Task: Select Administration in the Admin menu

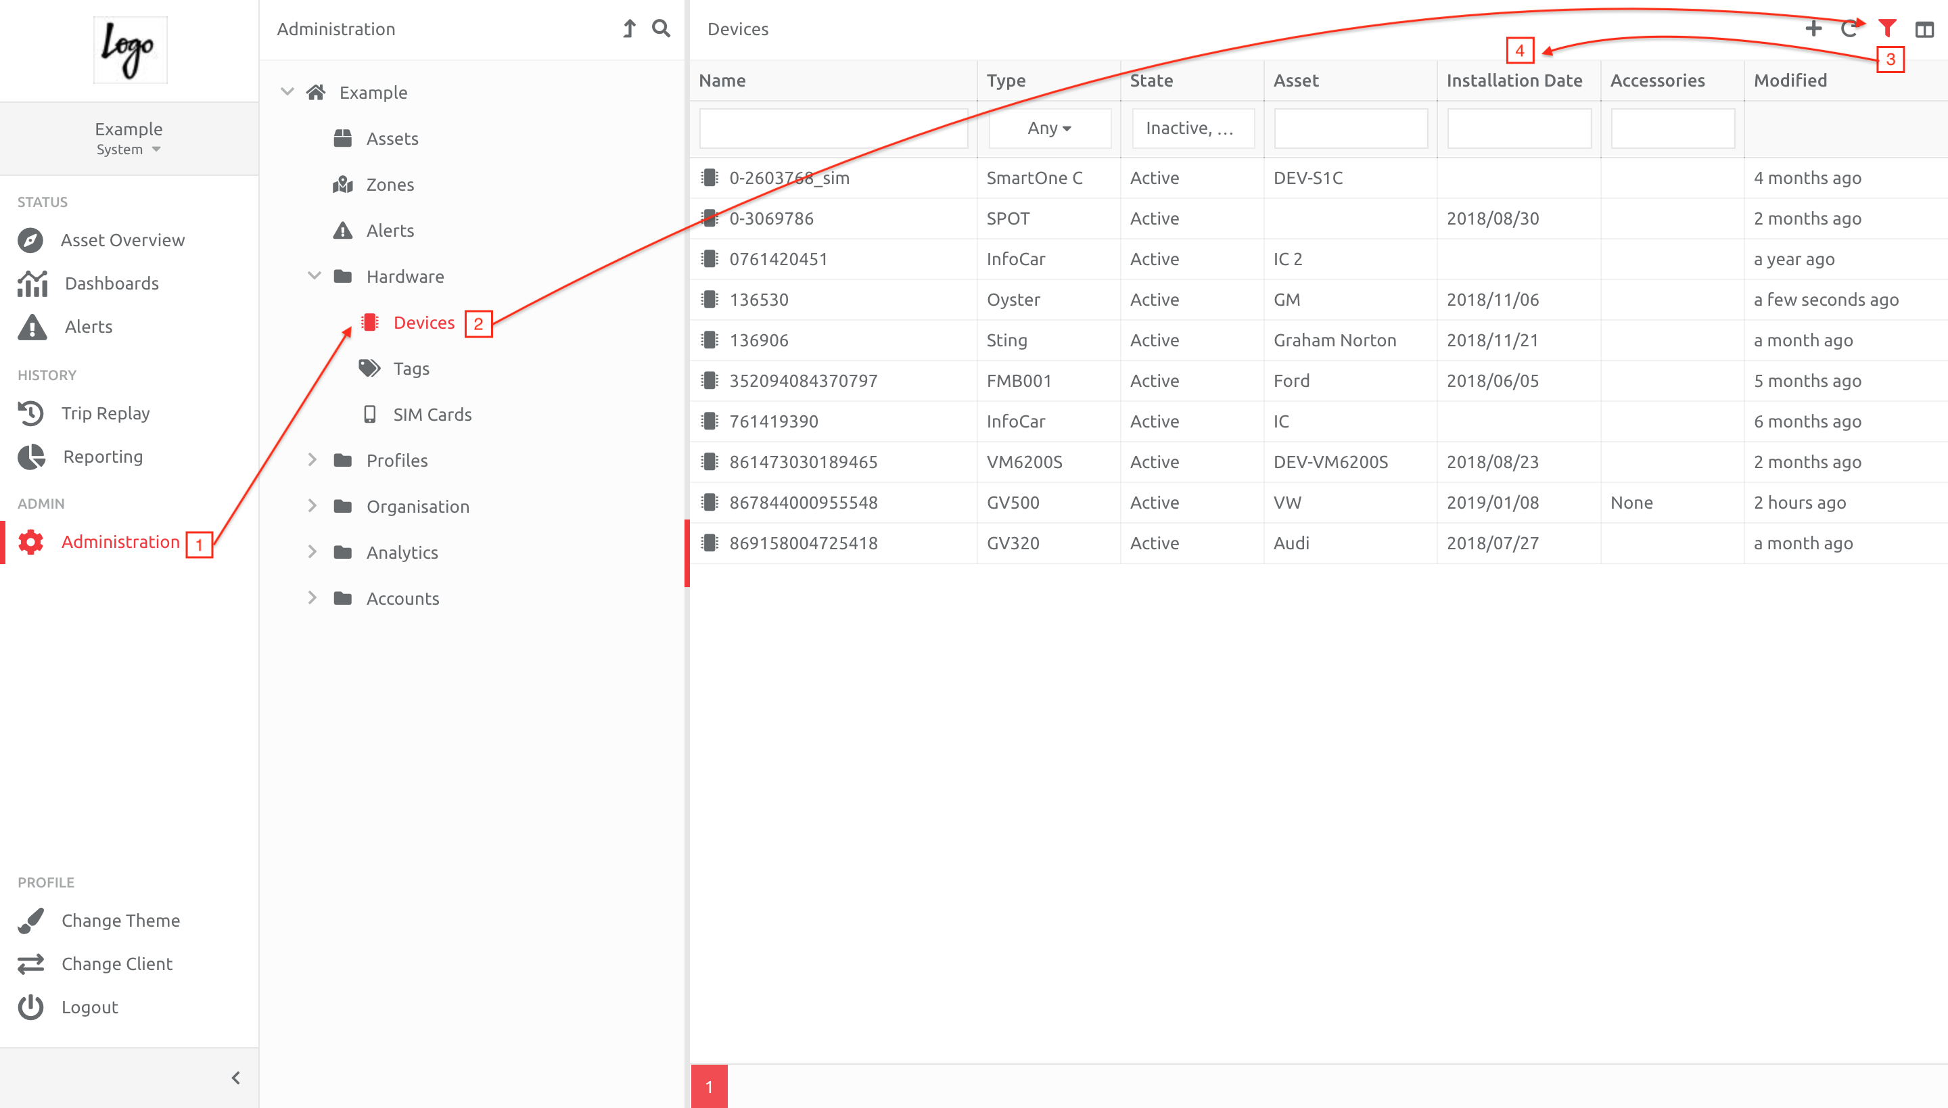Action: tap(120, 541)
